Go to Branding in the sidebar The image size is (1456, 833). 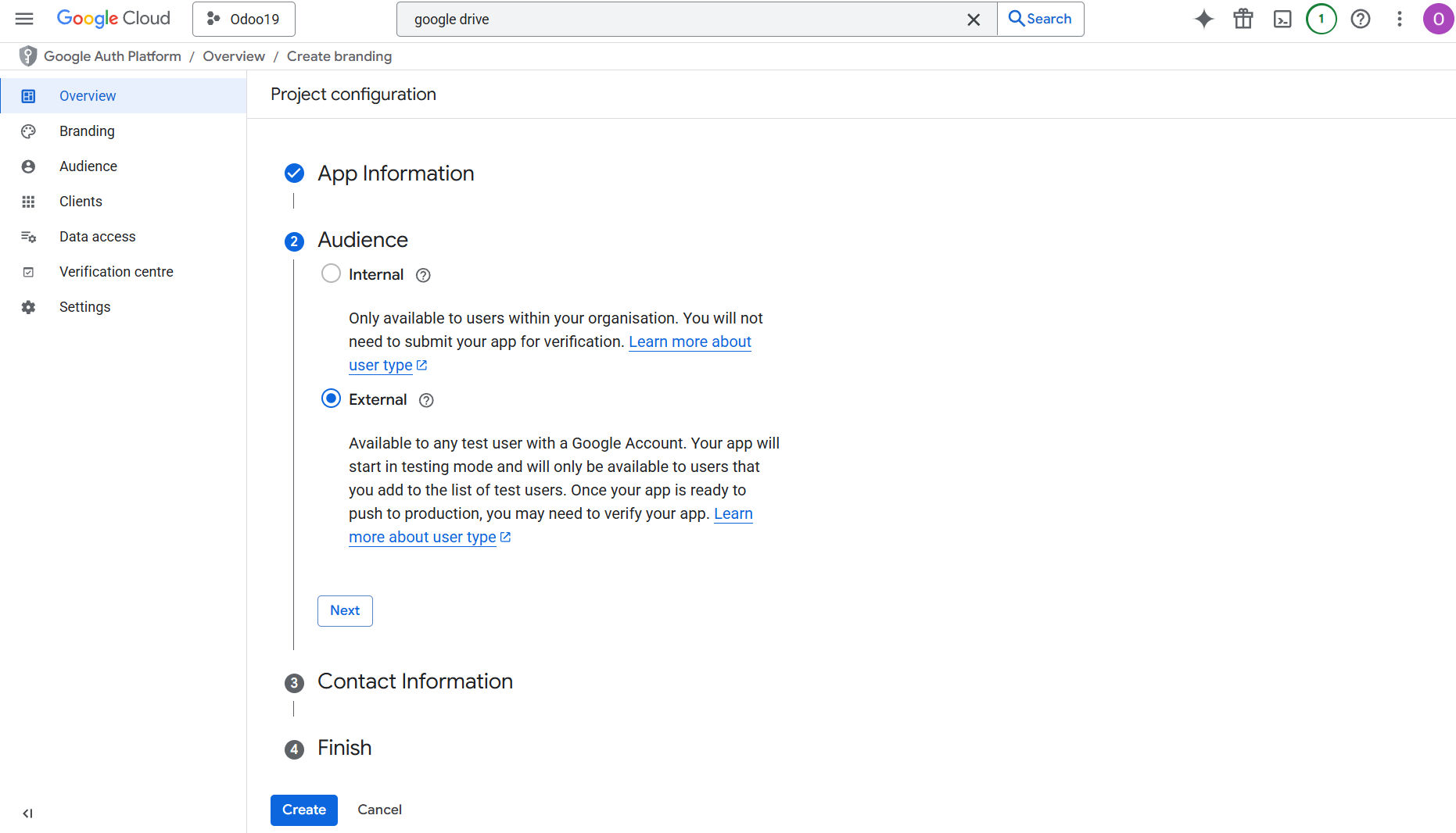[x=87, y=131]
